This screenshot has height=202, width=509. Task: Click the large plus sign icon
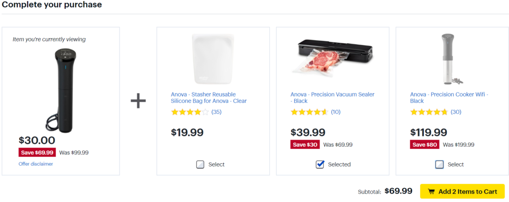138,101
